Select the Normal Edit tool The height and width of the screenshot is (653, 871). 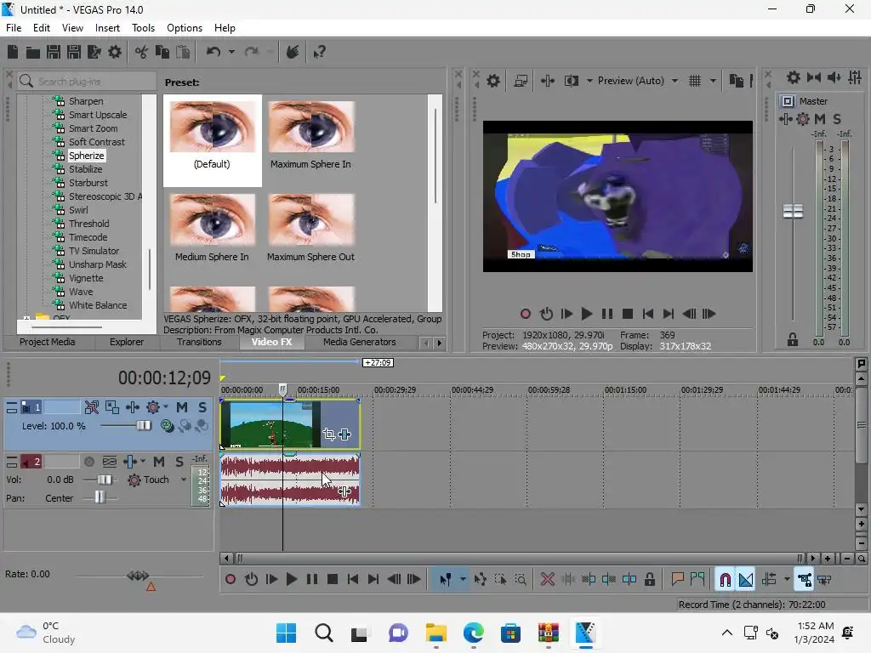446,580
